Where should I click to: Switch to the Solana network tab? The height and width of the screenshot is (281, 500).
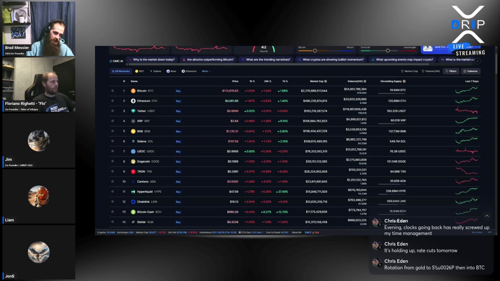(x=155, y=71)
